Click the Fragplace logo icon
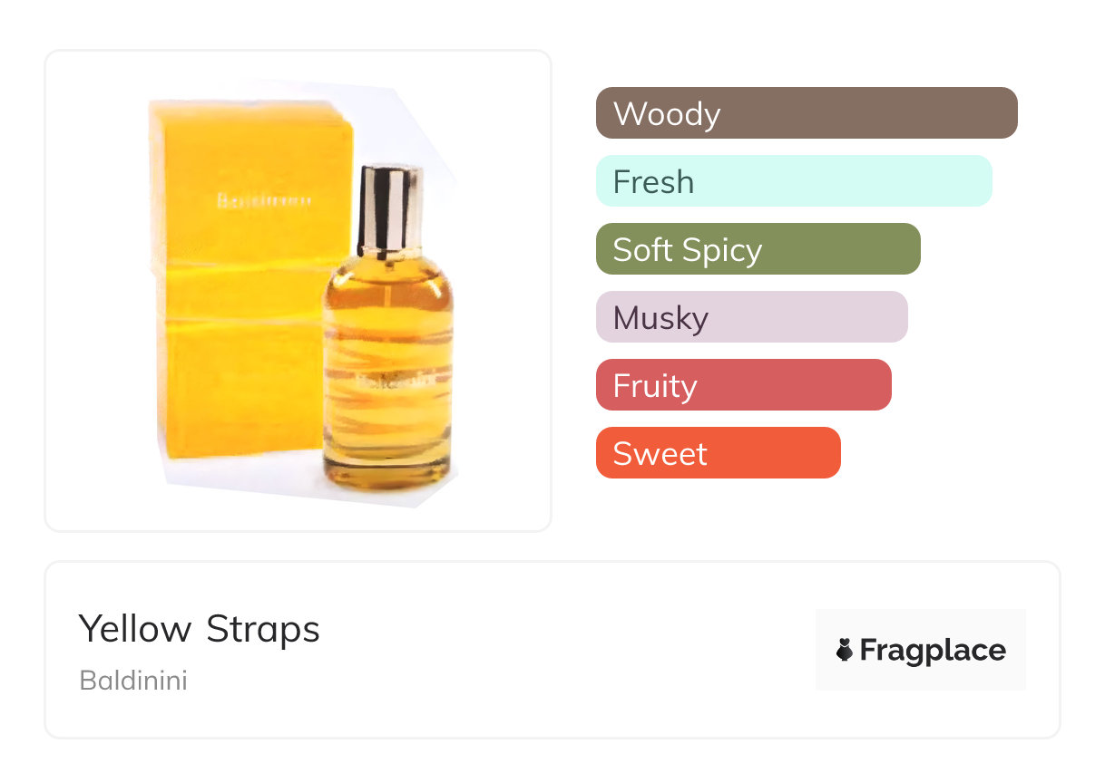 (845, 650)
